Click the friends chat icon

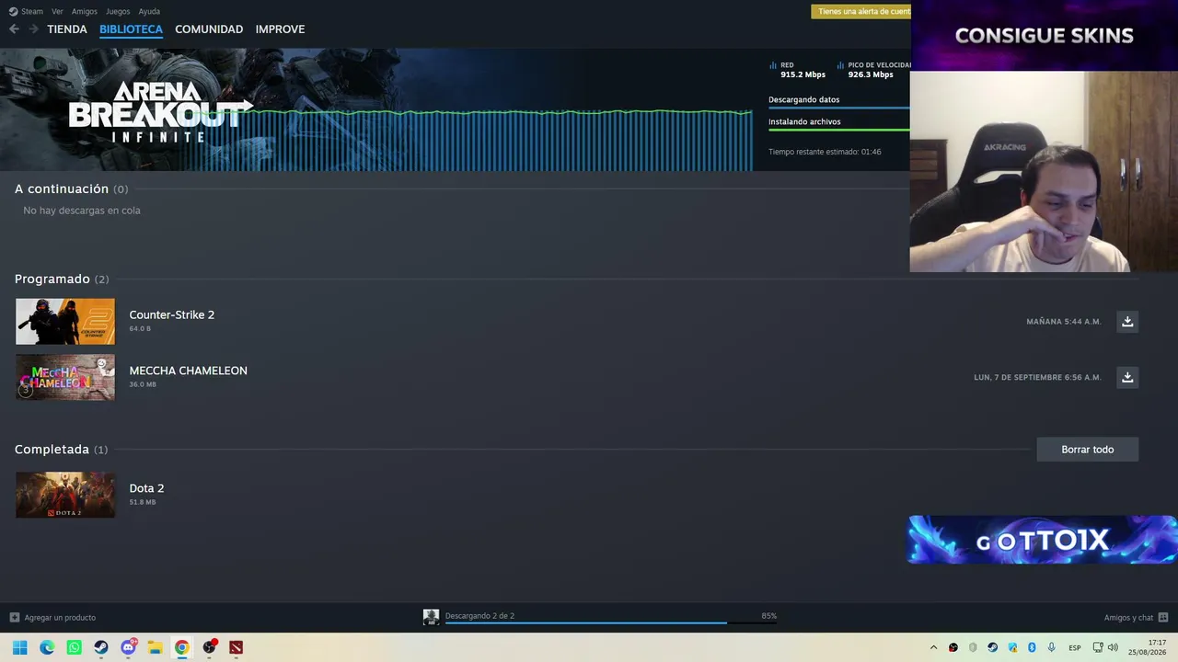point(1163,618)
